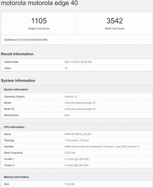Click the 'Cluster 2' row label
Viewport: 153px width, 188px height.
tap(9, 165)
